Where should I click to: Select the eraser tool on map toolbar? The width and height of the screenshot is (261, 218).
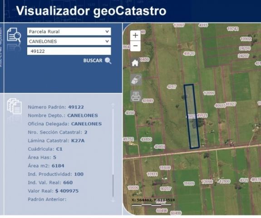point(136,79)
